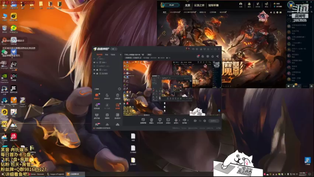The height and width of the screenshot is (177, 314).
Task: Open the TV-shaped toolbox tool
Action: point(107,116)
